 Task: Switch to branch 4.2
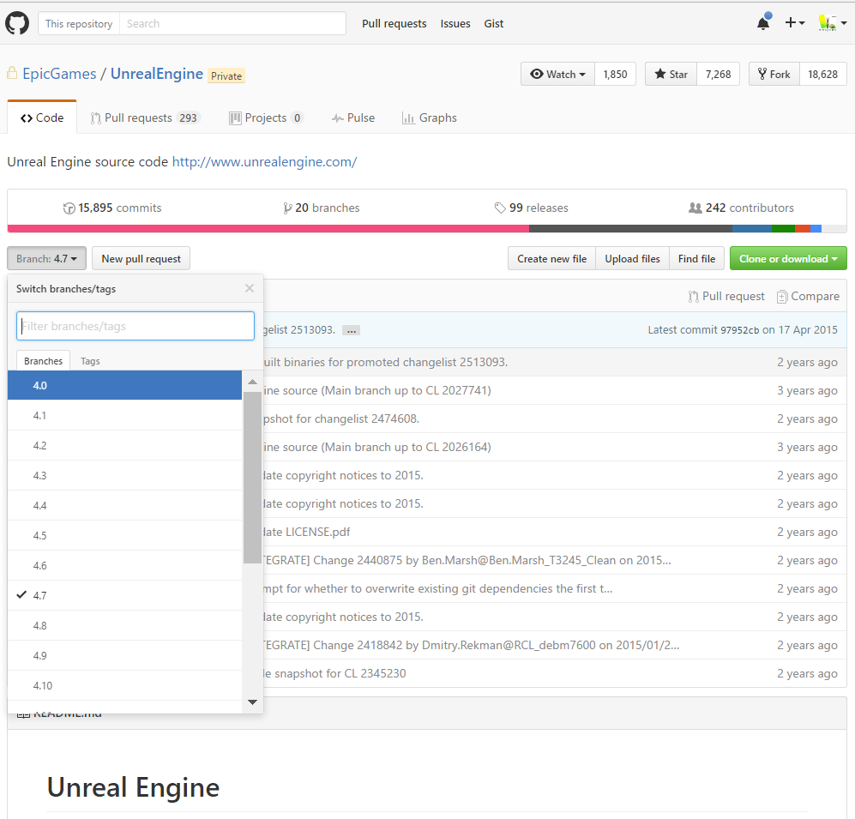pos(125,445)
